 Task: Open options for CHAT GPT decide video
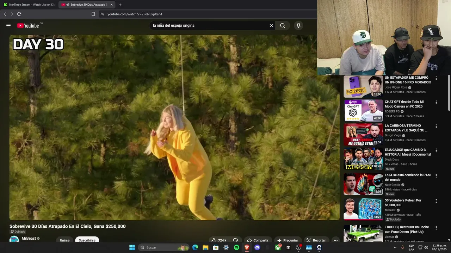pyautogui.click(x=436, y=102)
